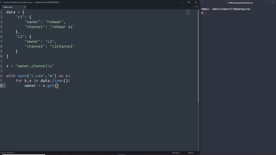This screenshot has width=276, height=155.
Task: Close the Sublime Text window
Action: 196,2
